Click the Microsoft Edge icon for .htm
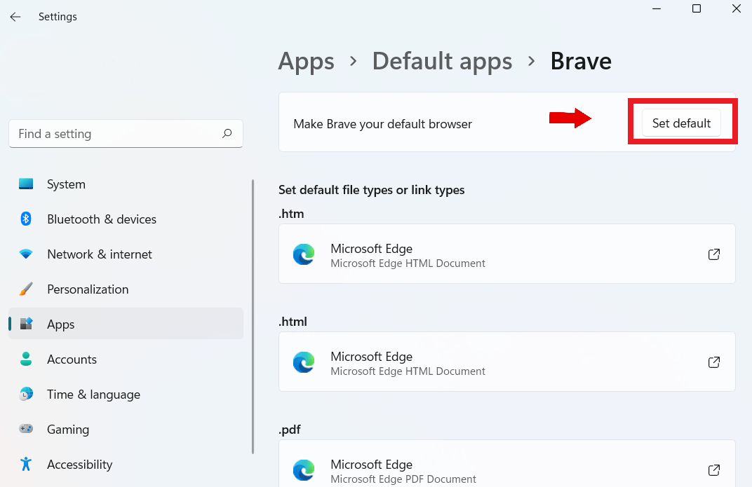This screenshot has height=487, width=752. point(304,254)
